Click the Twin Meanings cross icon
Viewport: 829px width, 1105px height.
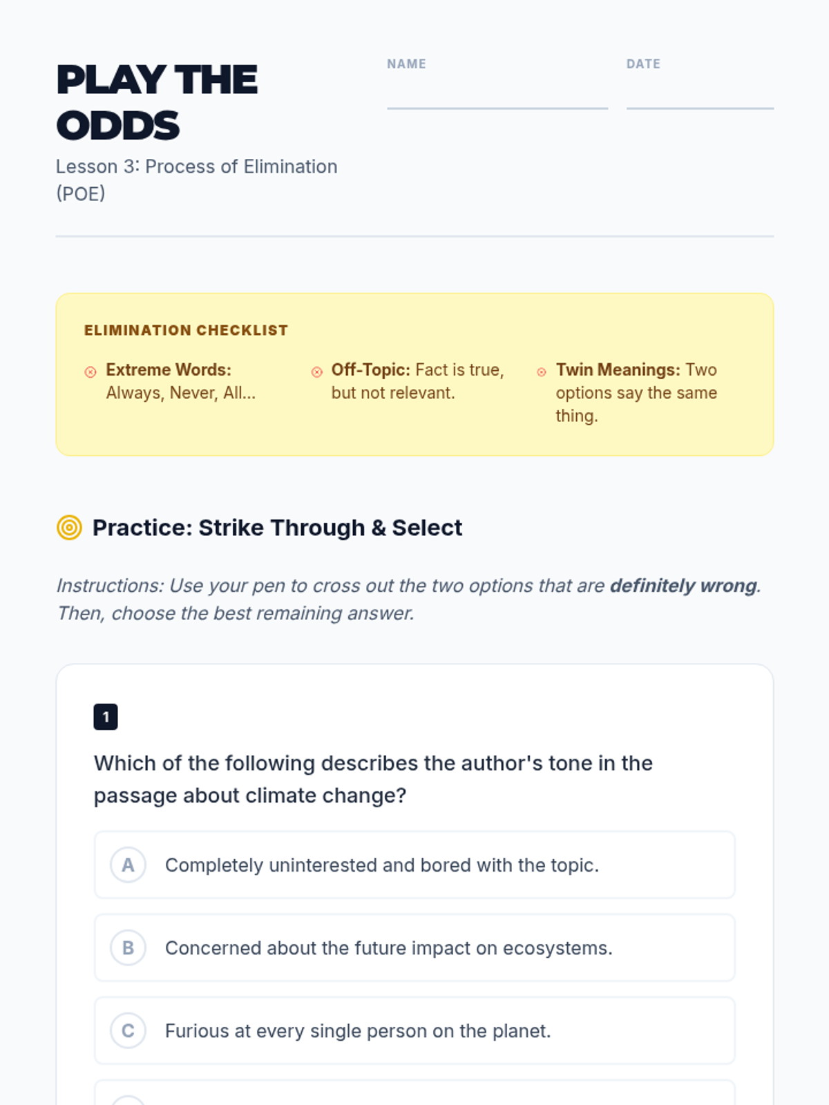tap(542, 372)
